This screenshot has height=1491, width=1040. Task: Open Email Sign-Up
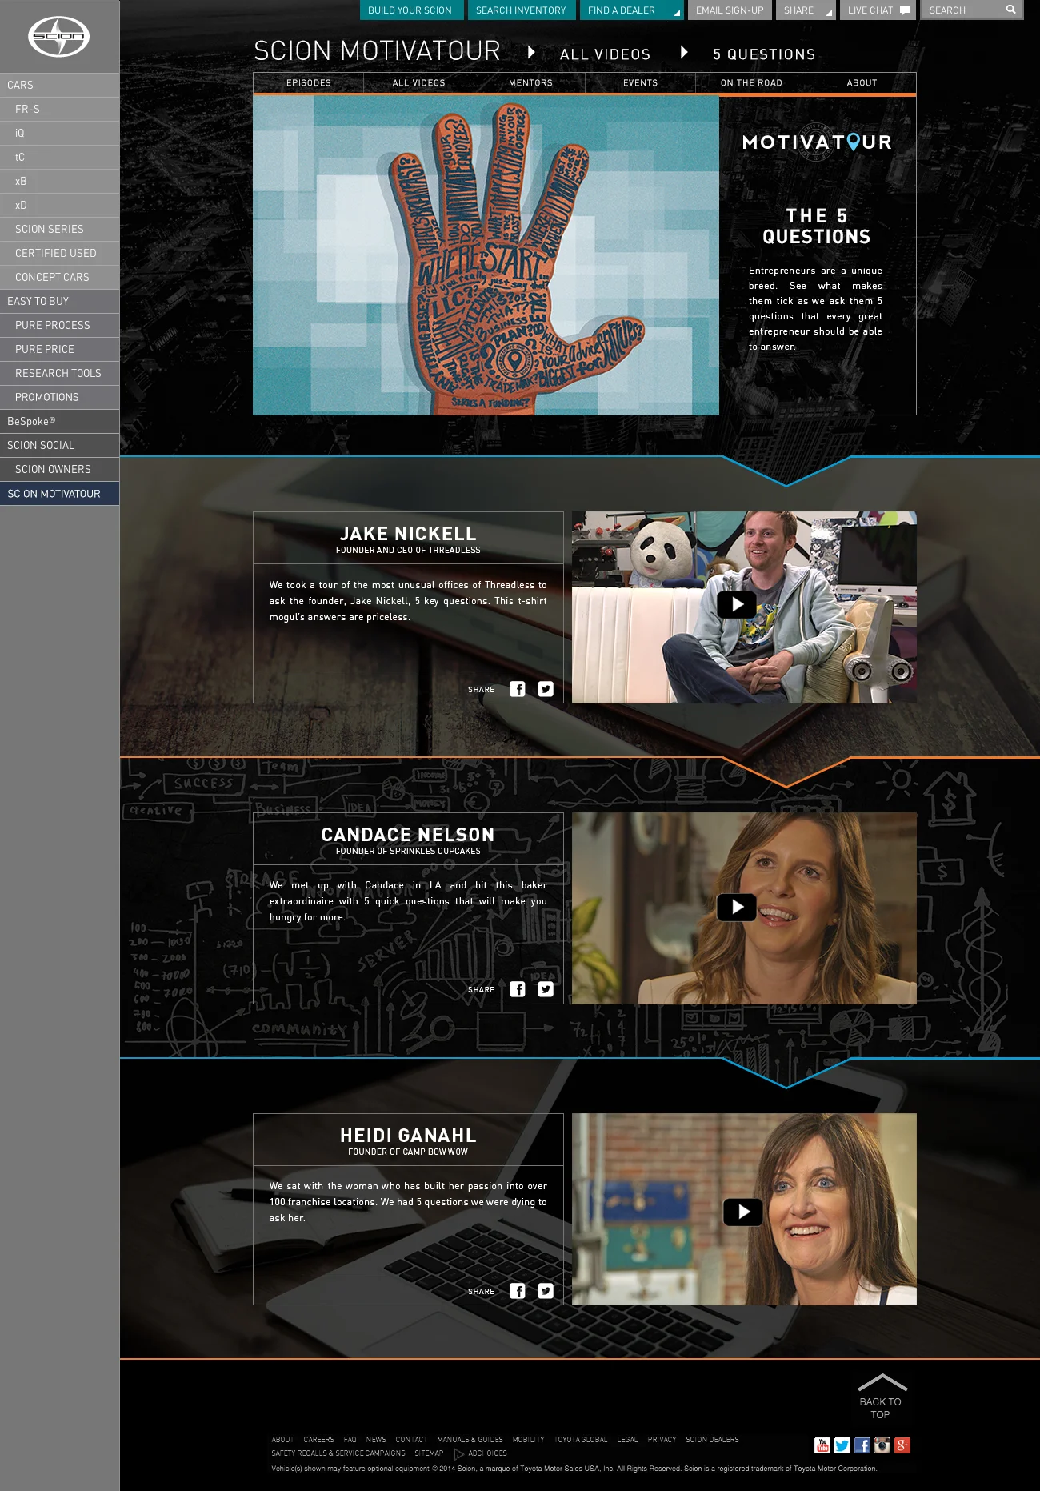tap(730, 10)
